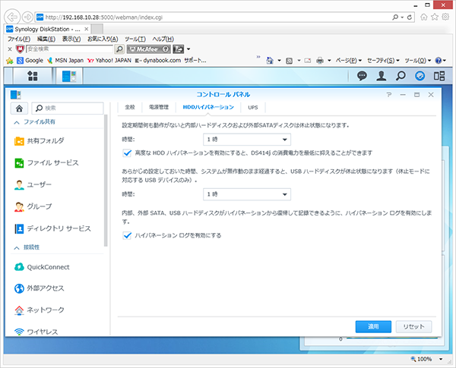Go to Control Panel home icon
Screen dimensions: 456x368
(x=19, y=109)
